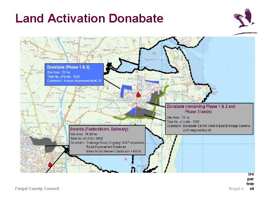Click the red marker in Donabate centre
Viewport: 270px width, 202px height.
(x=138, y=95)
